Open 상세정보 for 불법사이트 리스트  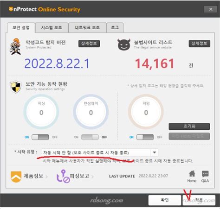[200, 44]
